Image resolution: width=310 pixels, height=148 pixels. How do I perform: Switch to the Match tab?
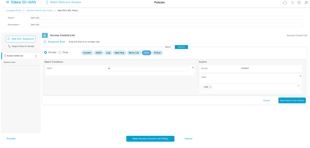168,47
